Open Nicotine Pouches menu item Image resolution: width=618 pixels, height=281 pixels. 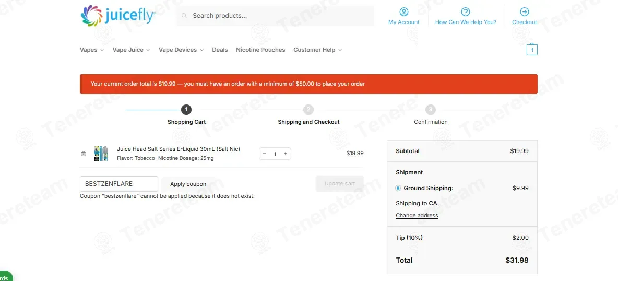pos(260,50)
